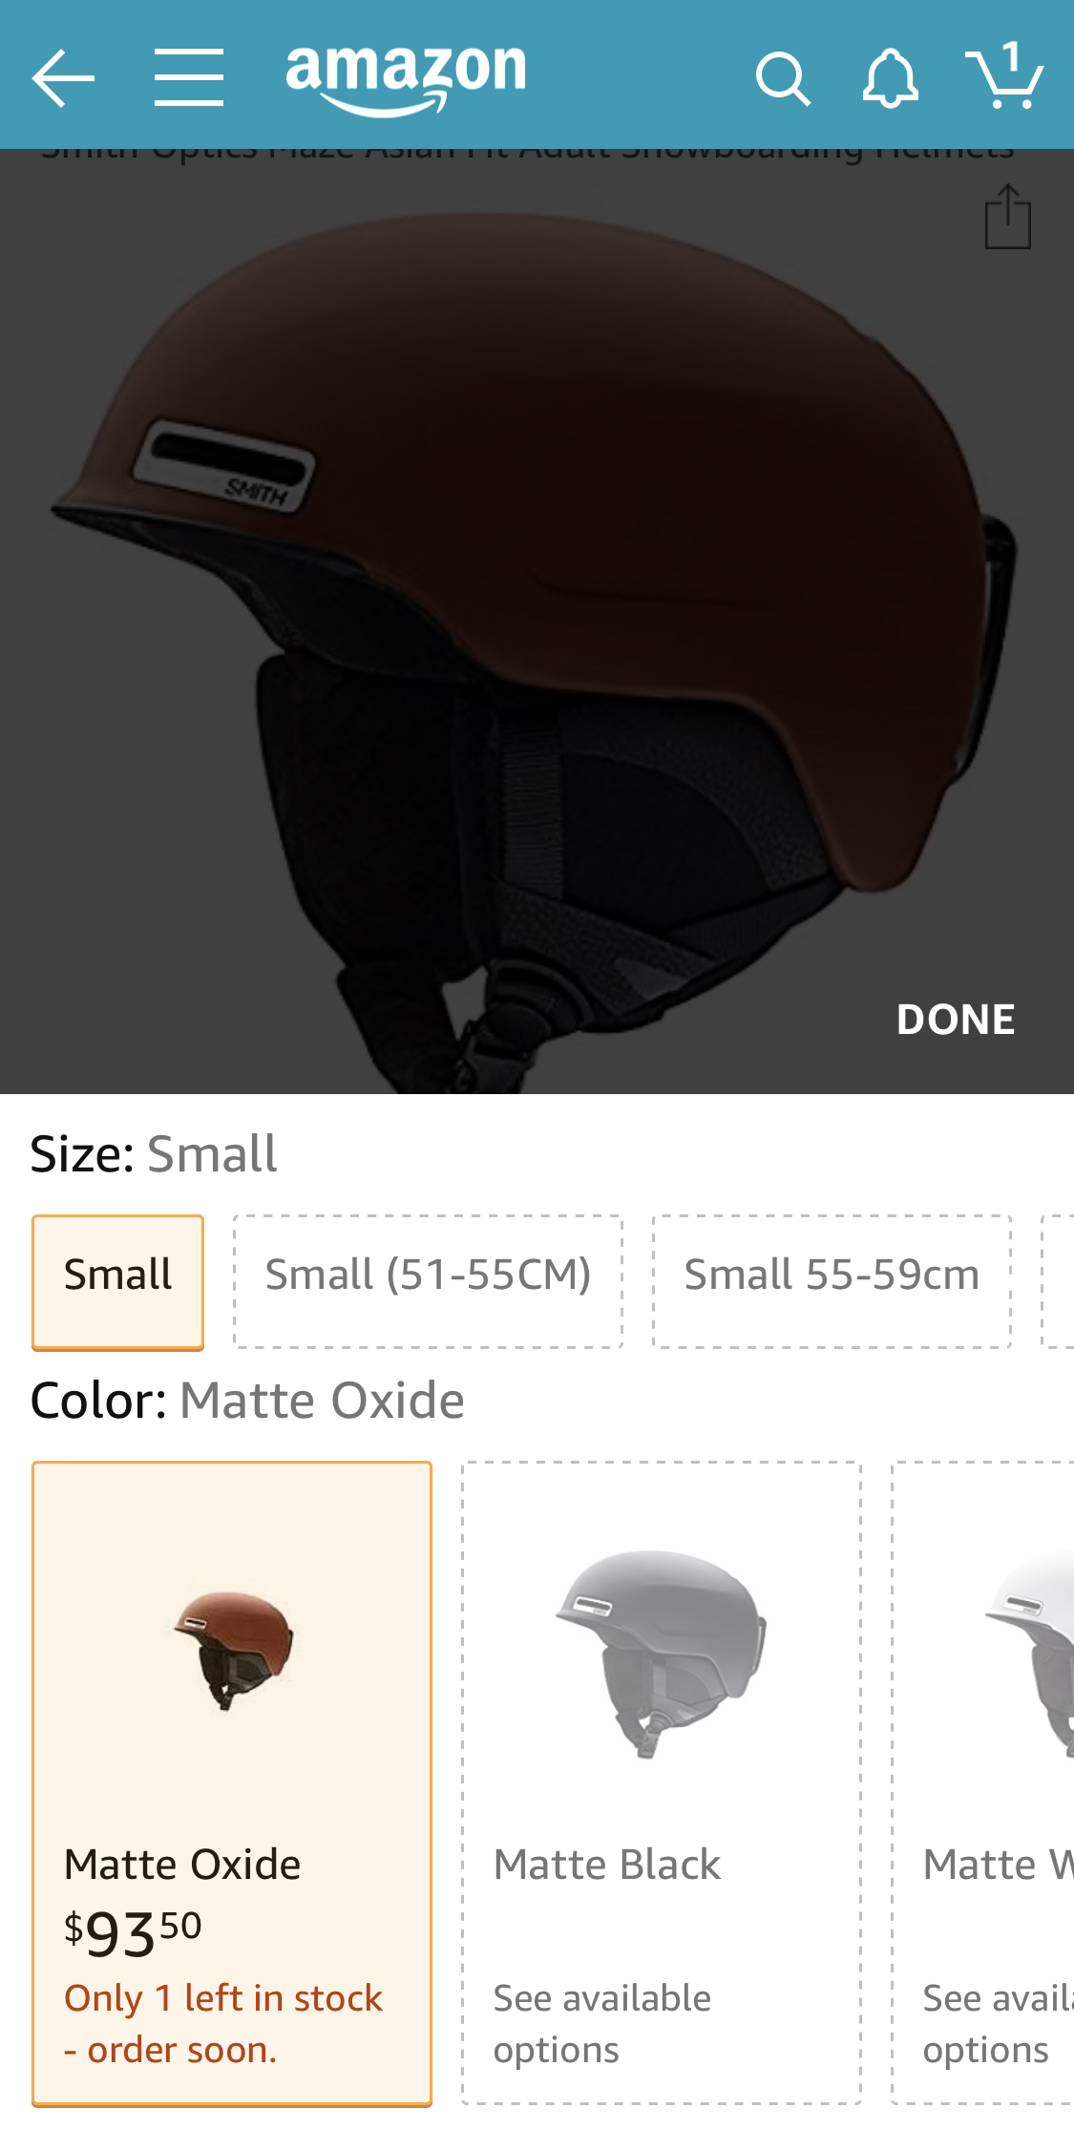This screenshot has height=2130, width=1074.
Task: Open notifications bell icon
Action: point(890,79)
